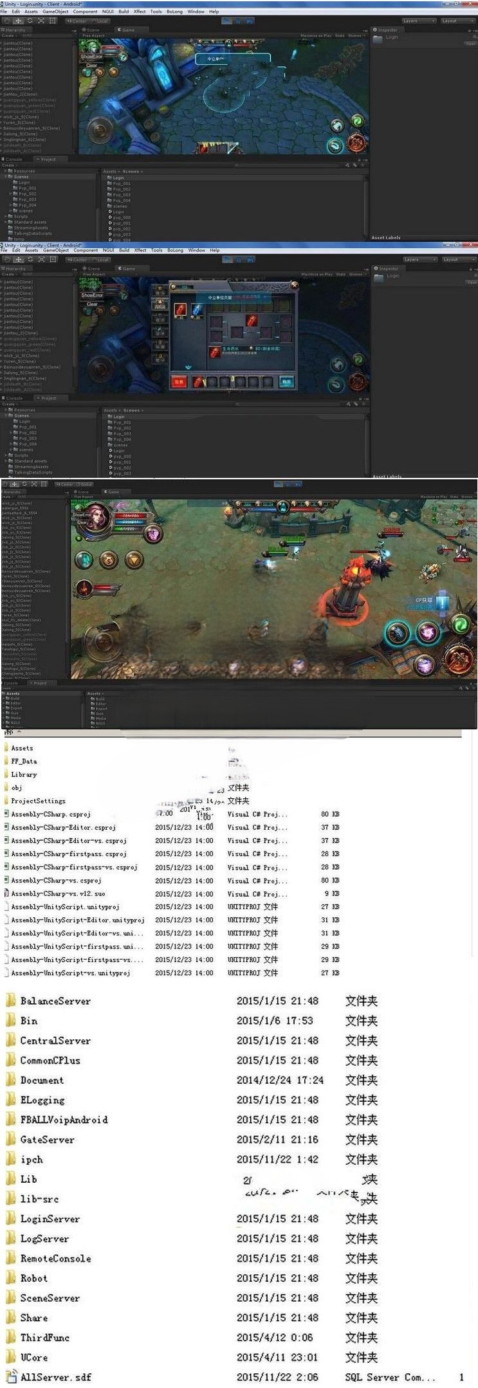This screenshot has height=1388, width=478.
Task: Toggle Global orientation in the third Unity toolbar
Action: click(x=84, y=484)
